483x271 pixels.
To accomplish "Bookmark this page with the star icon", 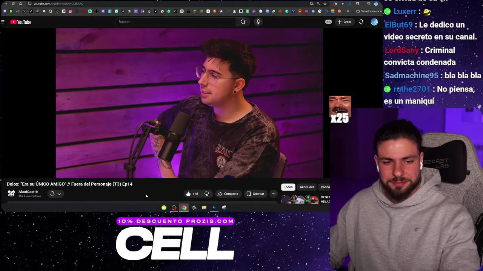I will click(325, 4).
